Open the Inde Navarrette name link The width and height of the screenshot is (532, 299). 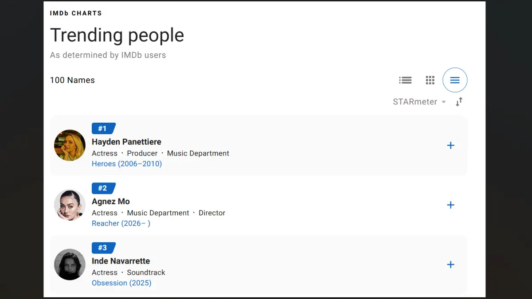tap(121, 261)
